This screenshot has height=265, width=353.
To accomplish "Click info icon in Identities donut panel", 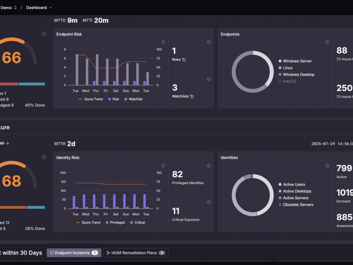I will pyautogui.click(x=327, y=166).
